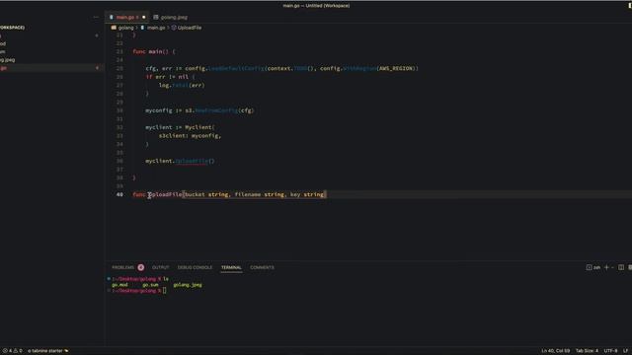Change indentation via Tab Size: 4
Viewport: 632px width, 355px height.
point(587,351)
